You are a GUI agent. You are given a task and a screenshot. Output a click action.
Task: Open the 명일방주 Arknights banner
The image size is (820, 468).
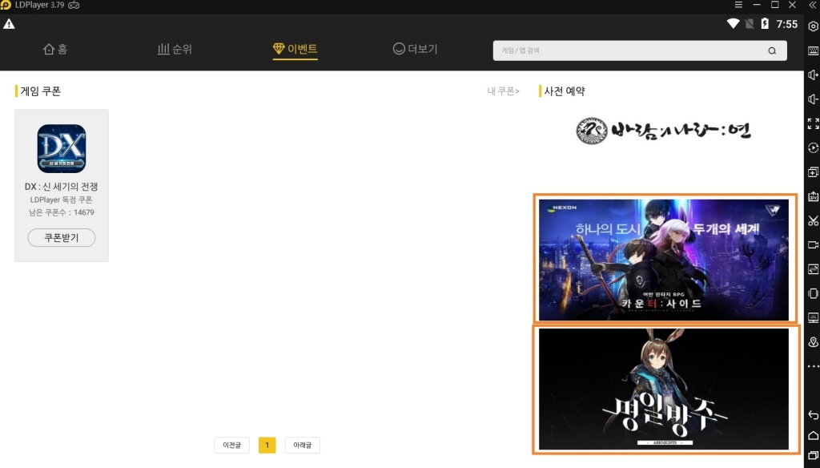pos(664,389)
